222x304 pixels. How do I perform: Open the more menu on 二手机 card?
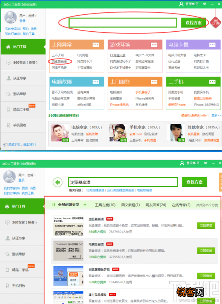coord(212,82)
